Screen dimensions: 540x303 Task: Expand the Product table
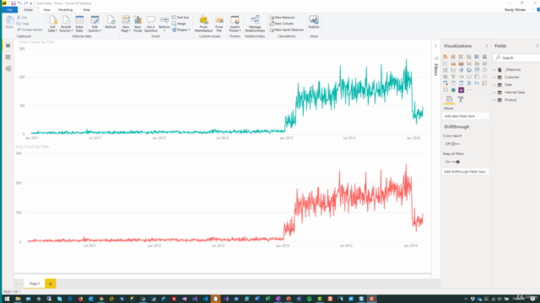tap(494, 100)
